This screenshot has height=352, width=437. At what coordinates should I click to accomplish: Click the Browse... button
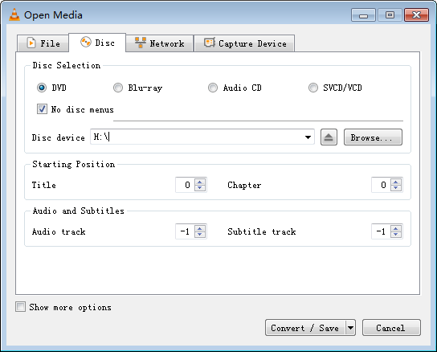[373, 137]
